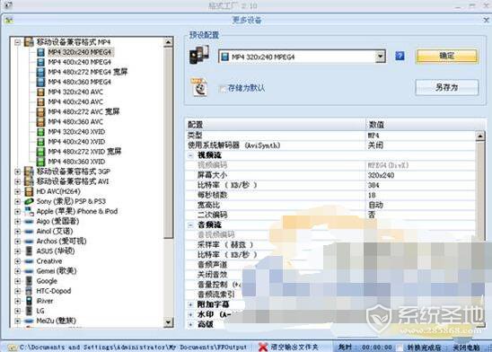Click device tree scrollbar up arrow
Image resolution: width=492 pixels, height=352 pixels.
(168, 42)
